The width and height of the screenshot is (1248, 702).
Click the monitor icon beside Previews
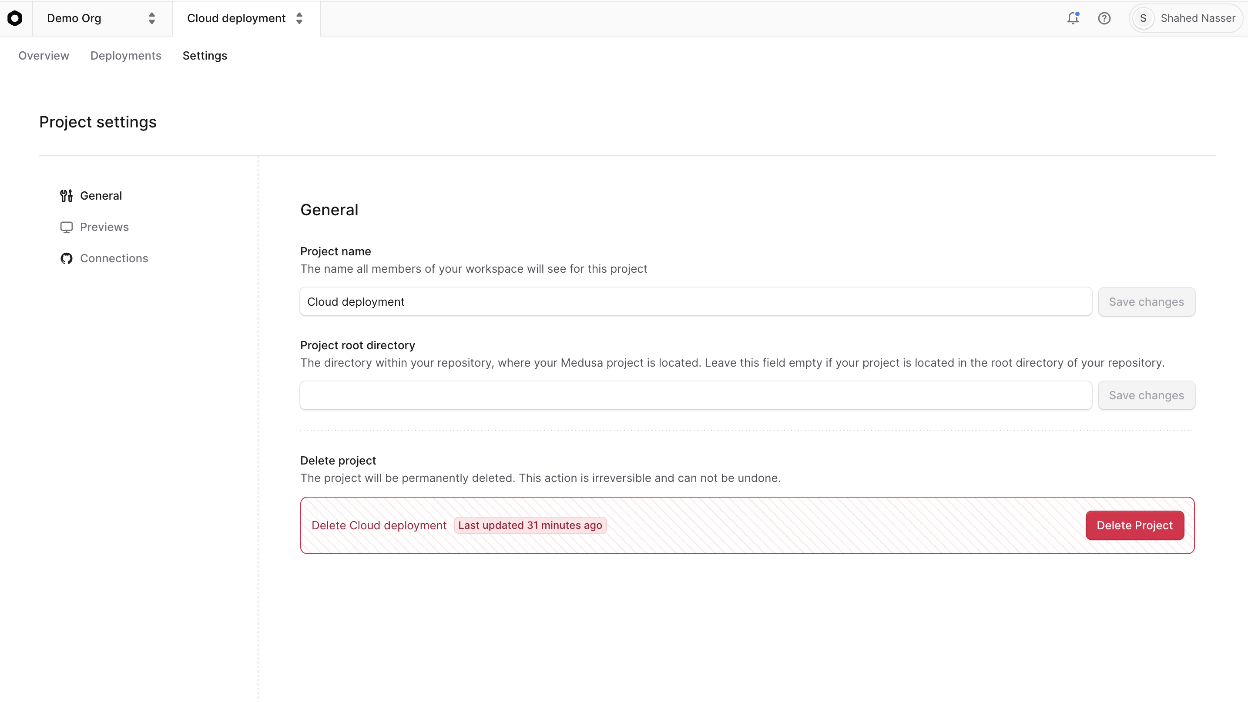pyautogui.click(x=67, y=227)
